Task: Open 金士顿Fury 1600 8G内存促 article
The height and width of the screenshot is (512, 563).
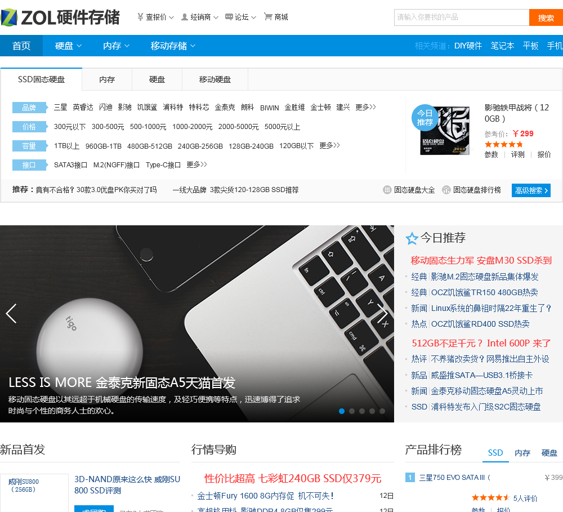Action: (265, 496)
